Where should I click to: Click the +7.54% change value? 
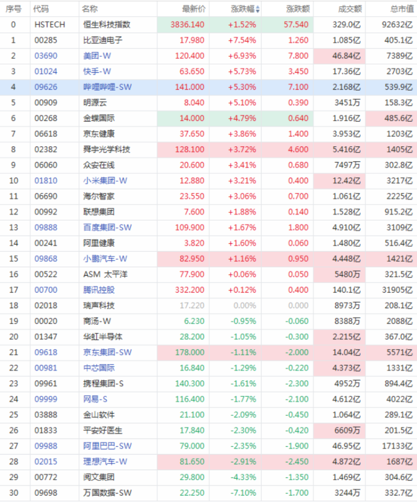[242, 41]
